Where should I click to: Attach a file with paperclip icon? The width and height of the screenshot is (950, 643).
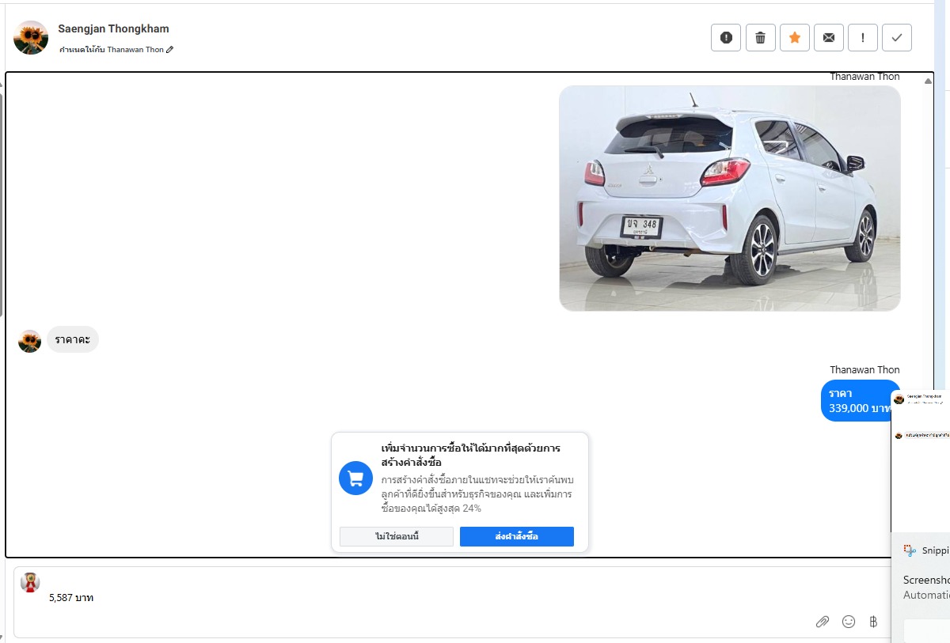(823, 622)
